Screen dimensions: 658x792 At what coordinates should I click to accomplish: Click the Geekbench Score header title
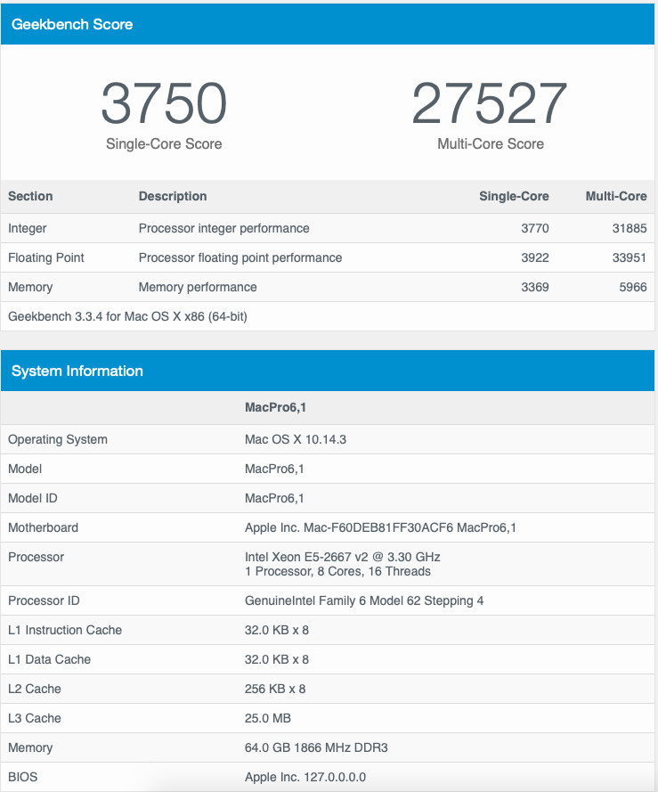[x=72, y=24]
